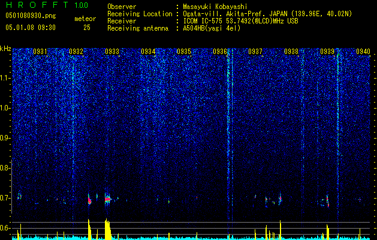Click the HROFFT title text
The image size is (377, 240).
(x=37, y=5)
